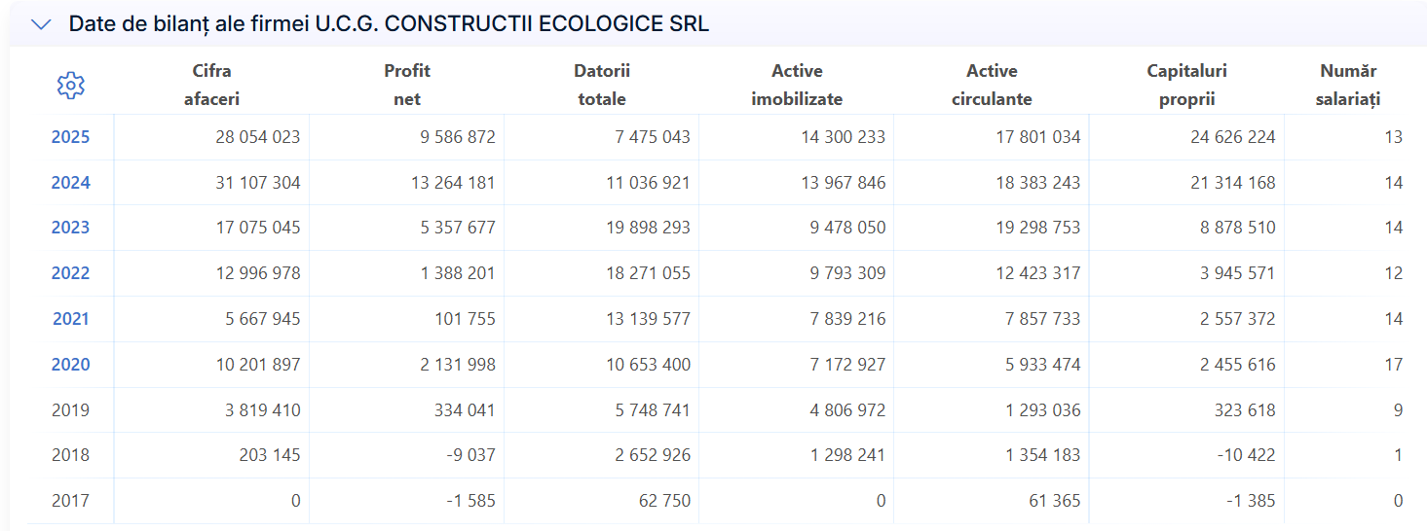Click the value 10 201 897
This screenshot has width=1427, height=531.
258,365
